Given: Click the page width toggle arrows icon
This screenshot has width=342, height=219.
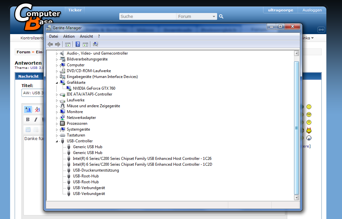Looking at the screenshot, I should click(x=321, y=30).
